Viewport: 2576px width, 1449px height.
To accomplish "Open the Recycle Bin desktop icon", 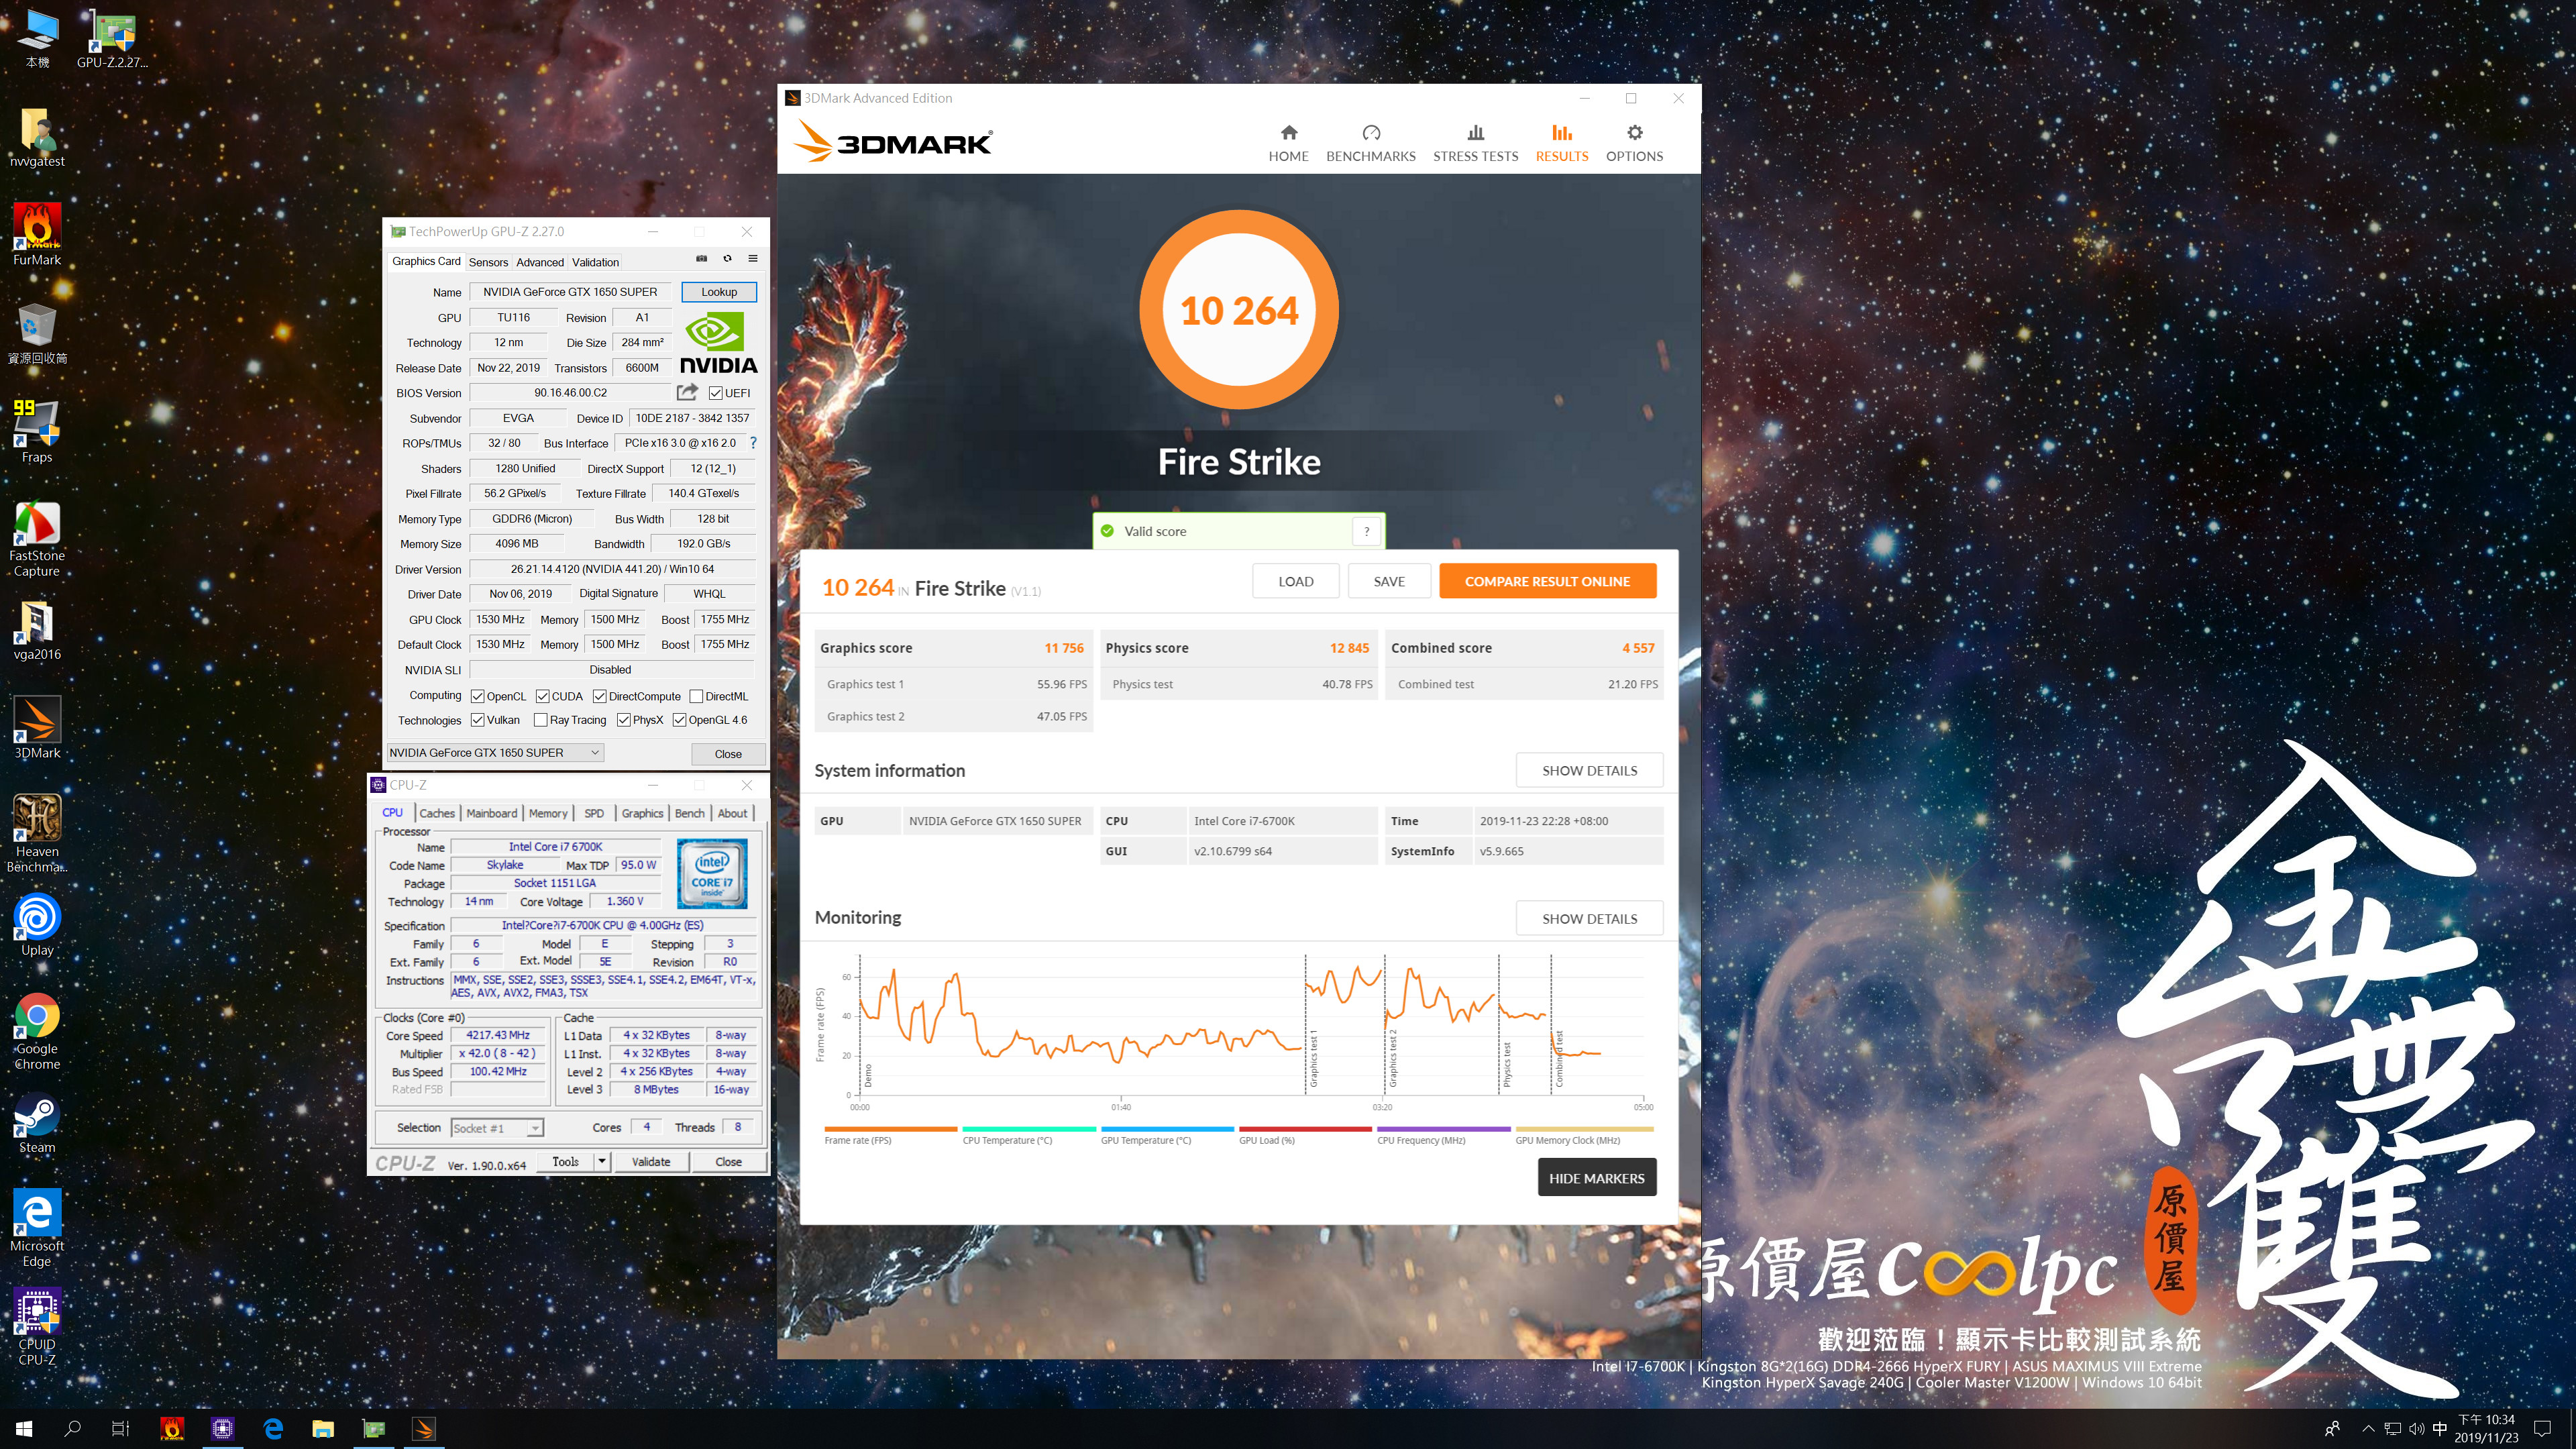I will pos(37,334).
